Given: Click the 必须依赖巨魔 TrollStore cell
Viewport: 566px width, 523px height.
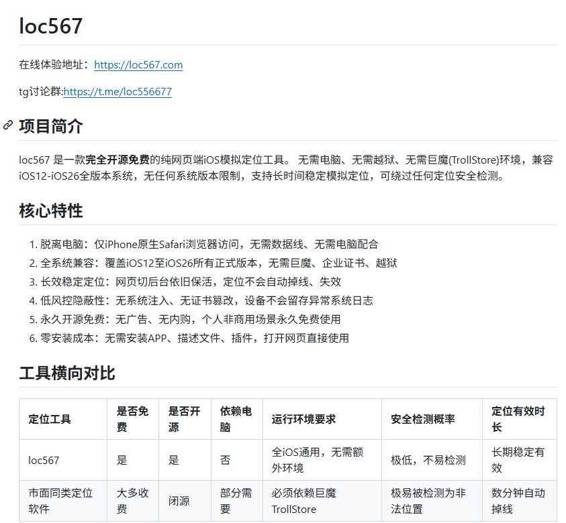Looking at the screenshot, I should click(322, 501).
